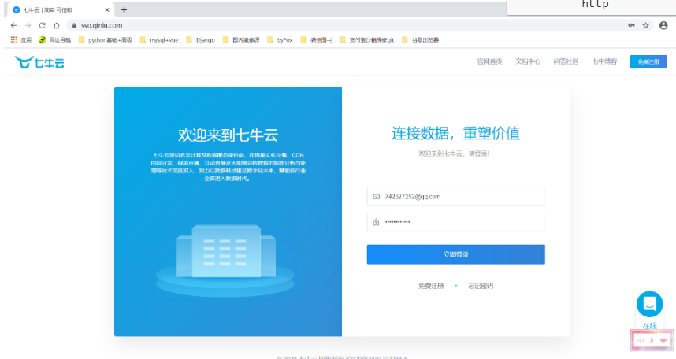Click the 忘记密码 link
The image size is (676, 359).
[x=481, y=286]
